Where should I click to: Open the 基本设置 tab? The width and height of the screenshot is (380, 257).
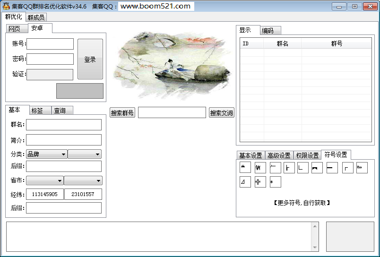coord(251,155)
